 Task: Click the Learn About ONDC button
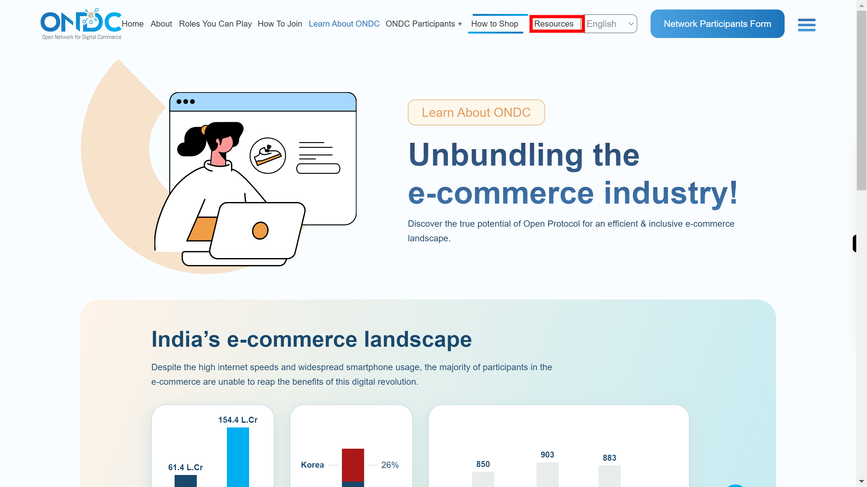tap(476, 112)
